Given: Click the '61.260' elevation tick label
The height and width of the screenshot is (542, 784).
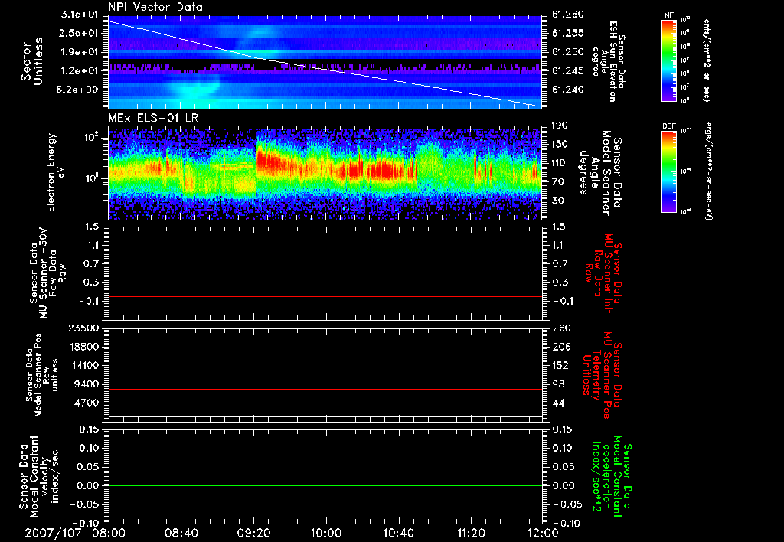Looking at the screenshot, I should click(567, 15).
